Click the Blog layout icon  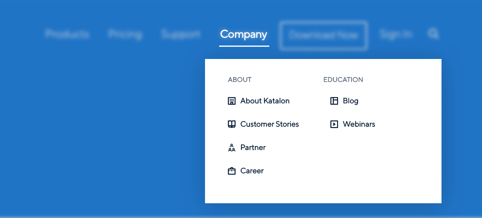pos(334,101)
